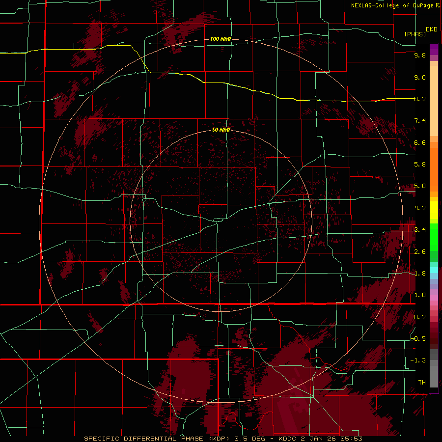This screenshot has width=442, height=442.
Task: Pick the pink segment of the color bar
Action: pos(434,298)
